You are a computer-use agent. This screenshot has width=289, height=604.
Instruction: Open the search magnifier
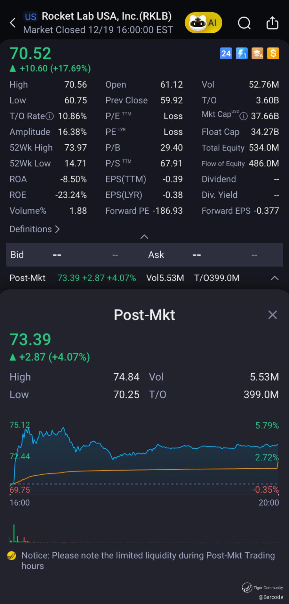coord(244,23)
